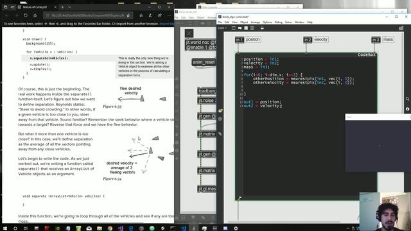Open the Windows Start menu
411x231 pixels.
point(5,228)
